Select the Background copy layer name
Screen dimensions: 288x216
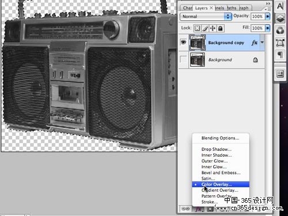point(226,43)
